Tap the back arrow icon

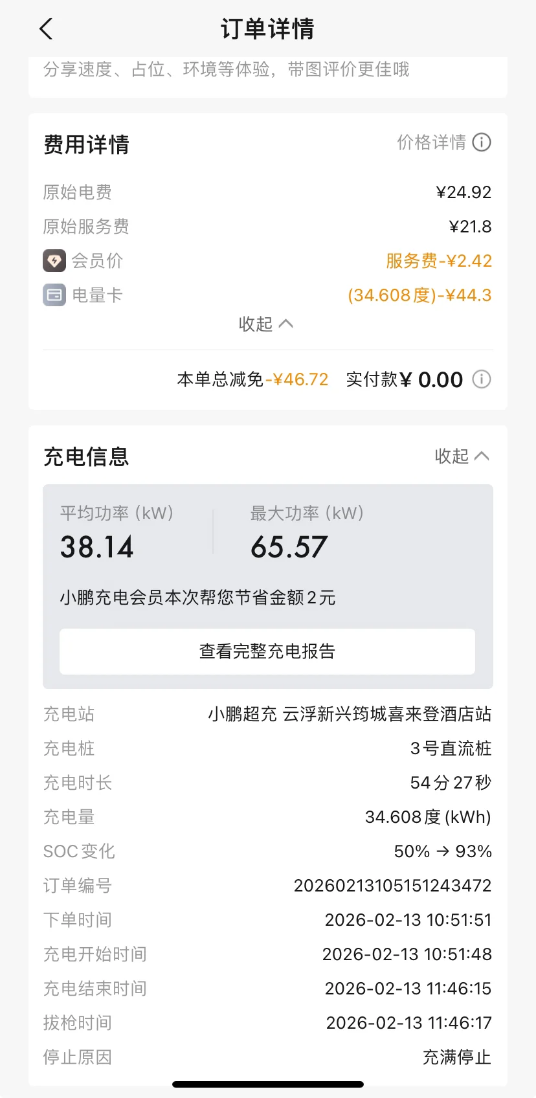click(x=46, y=29)
